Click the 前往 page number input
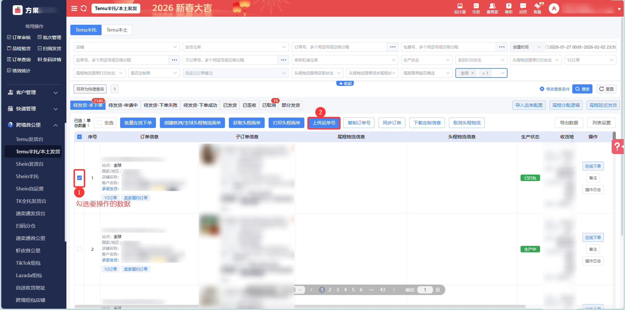625x310 pixels. 425,290
